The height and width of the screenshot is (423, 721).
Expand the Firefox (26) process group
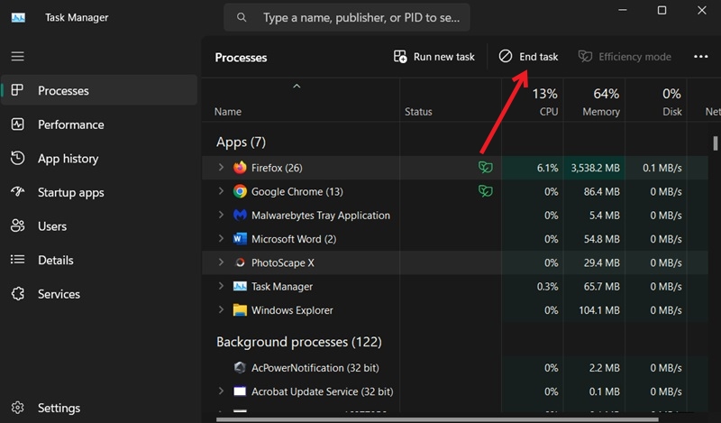tap(221, 167)
